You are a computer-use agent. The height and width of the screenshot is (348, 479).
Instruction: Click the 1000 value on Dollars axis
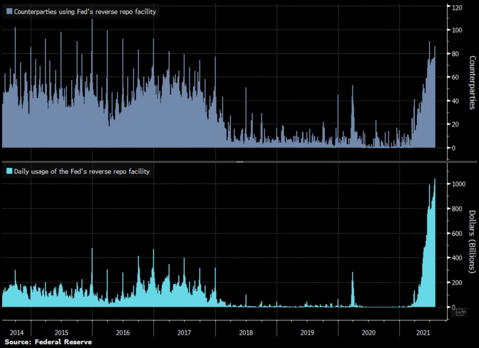459,184
